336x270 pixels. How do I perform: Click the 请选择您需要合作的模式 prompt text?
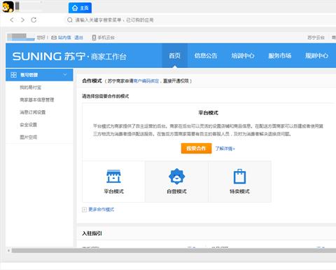pyautogui.click(x=105, y=96)
